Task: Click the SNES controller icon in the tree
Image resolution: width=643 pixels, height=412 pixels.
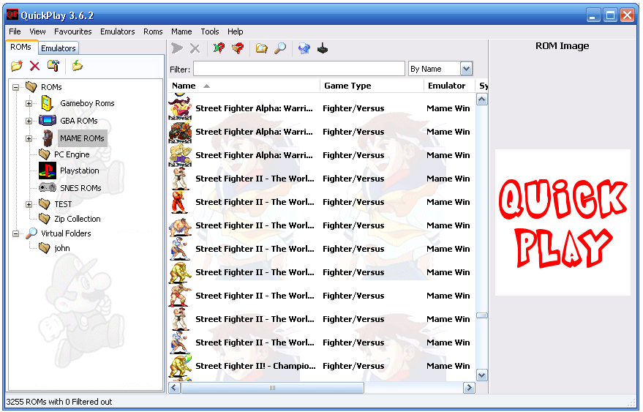Action: [48, 187]
